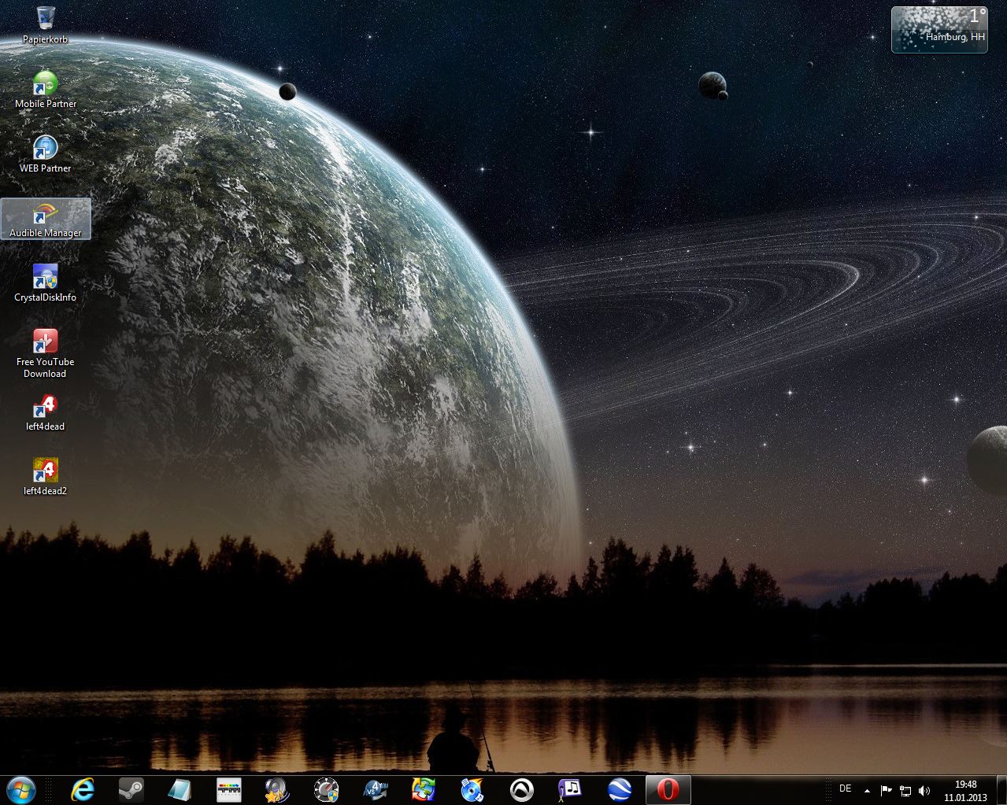The image size is (1007, 805).
Task: Show hidden tray icons arrow
Action: point(868,790)
